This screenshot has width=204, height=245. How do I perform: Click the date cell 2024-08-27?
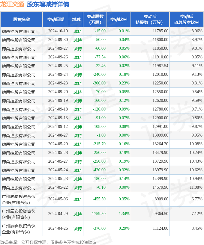point(58,135)
